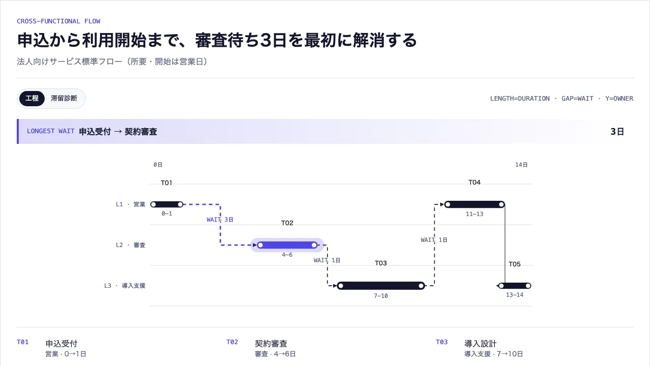Click the T03 label above its bar

[381, 263]
